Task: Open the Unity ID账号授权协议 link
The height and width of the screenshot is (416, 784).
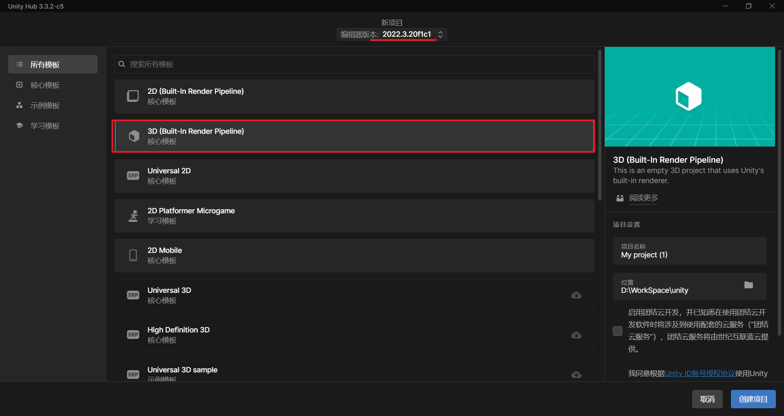Action: click(699, 373)
